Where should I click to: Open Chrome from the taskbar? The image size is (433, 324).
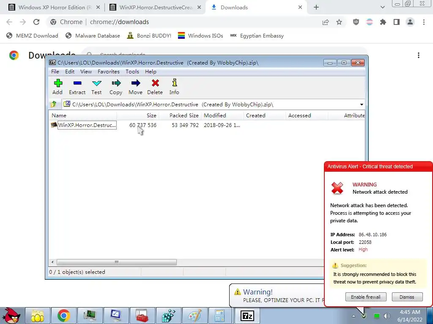[x=63, y=316]
